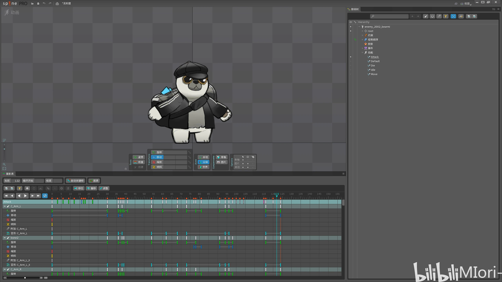Viewport: 502px width, 282px height.
Task: Collapse C_Arm_L timeline group
Action: point(5,206)
